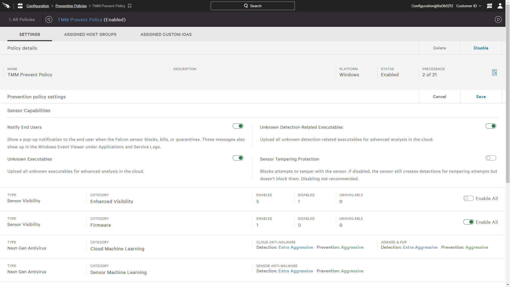This screenshot has width=510, height=287.
Task: Enable Sensor Tampering Protection switch
Action: click(x=491, y=158)
